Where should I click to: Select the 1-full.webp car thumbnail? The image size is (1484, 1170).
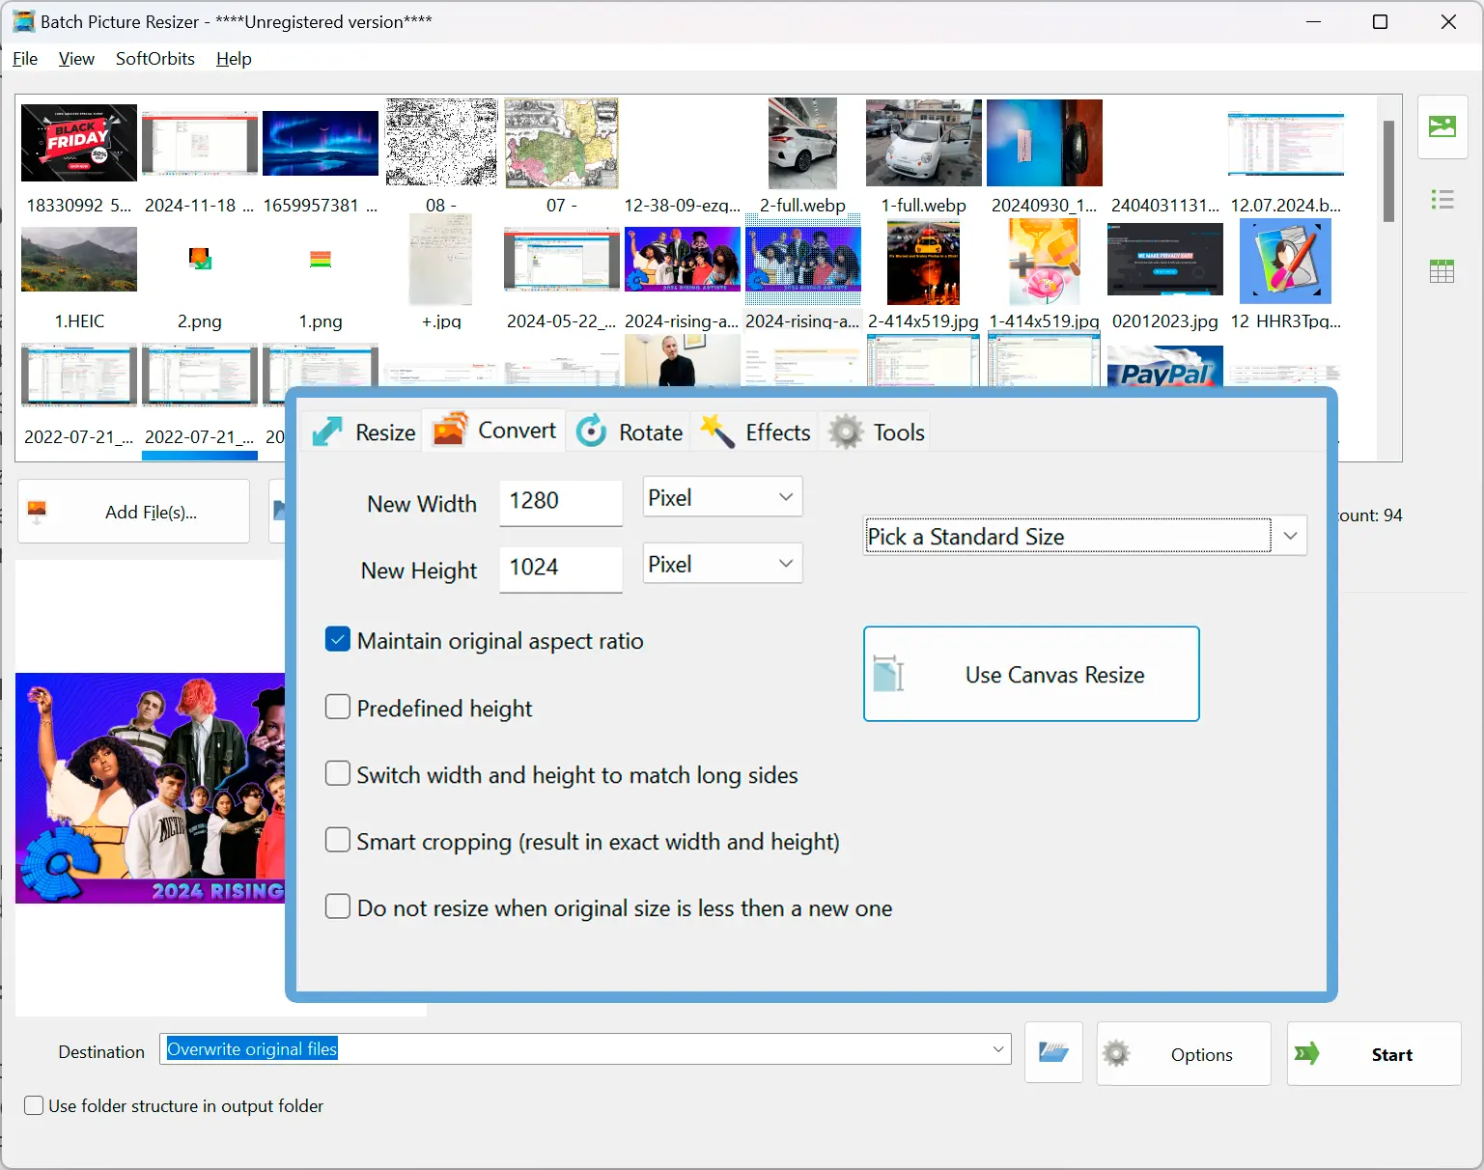(x=924, y=143)
